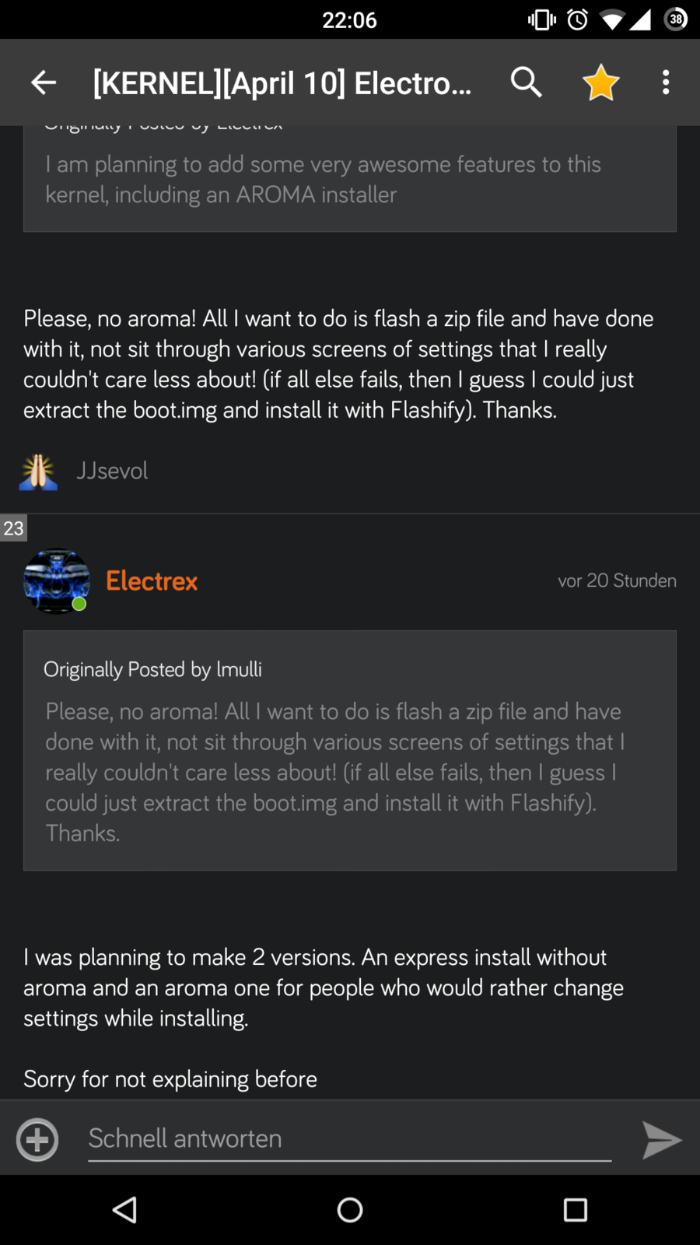
Task: Open Android recent apps square
Action: [x=575, y=1210]
